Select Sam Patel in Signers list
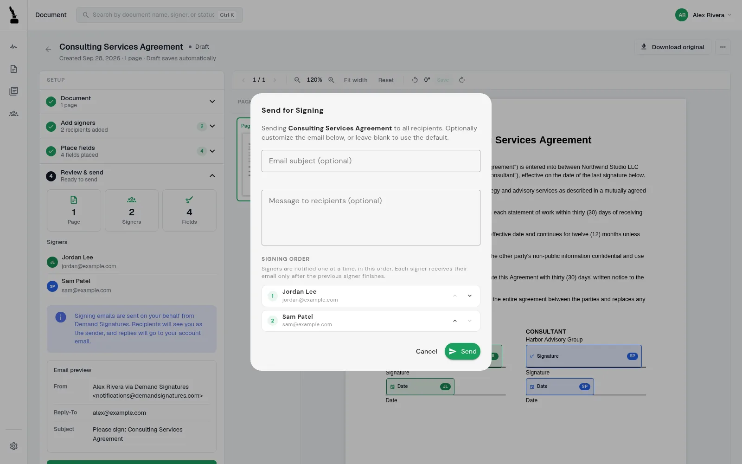Viewport: 742px width, 464px height. (132, 286)
